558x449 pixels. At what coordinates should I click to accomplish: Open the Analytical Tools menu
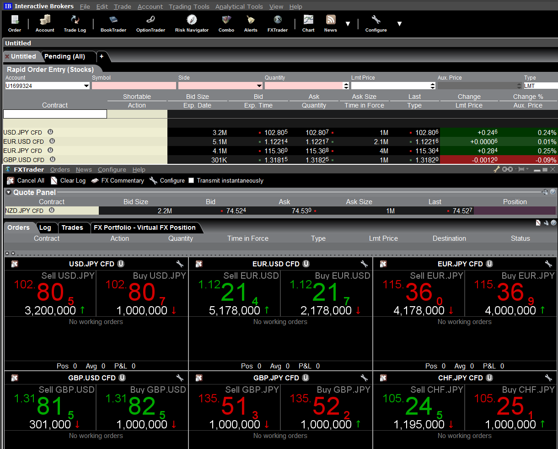239,6
